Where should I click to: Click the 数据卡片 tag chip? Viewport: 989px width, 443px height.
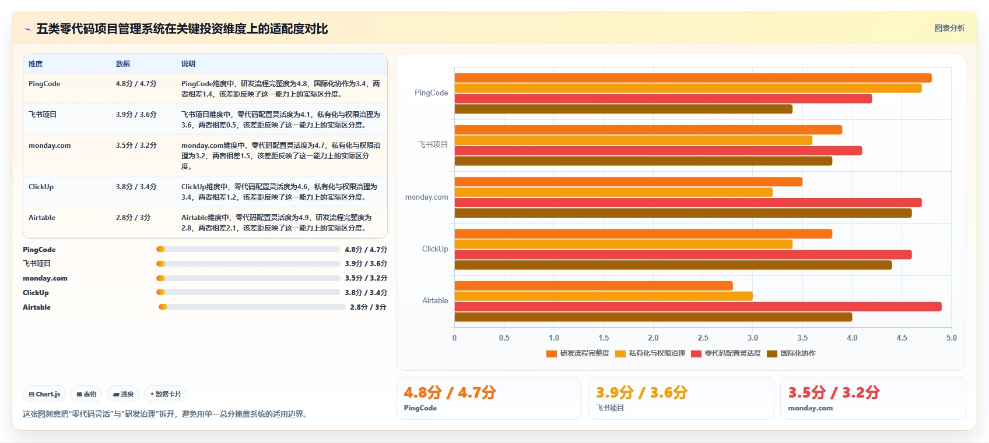166,394
